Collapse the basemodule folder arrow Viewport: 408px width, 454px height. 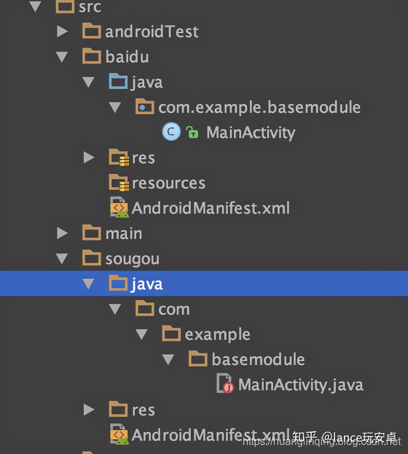click(168, 359)
